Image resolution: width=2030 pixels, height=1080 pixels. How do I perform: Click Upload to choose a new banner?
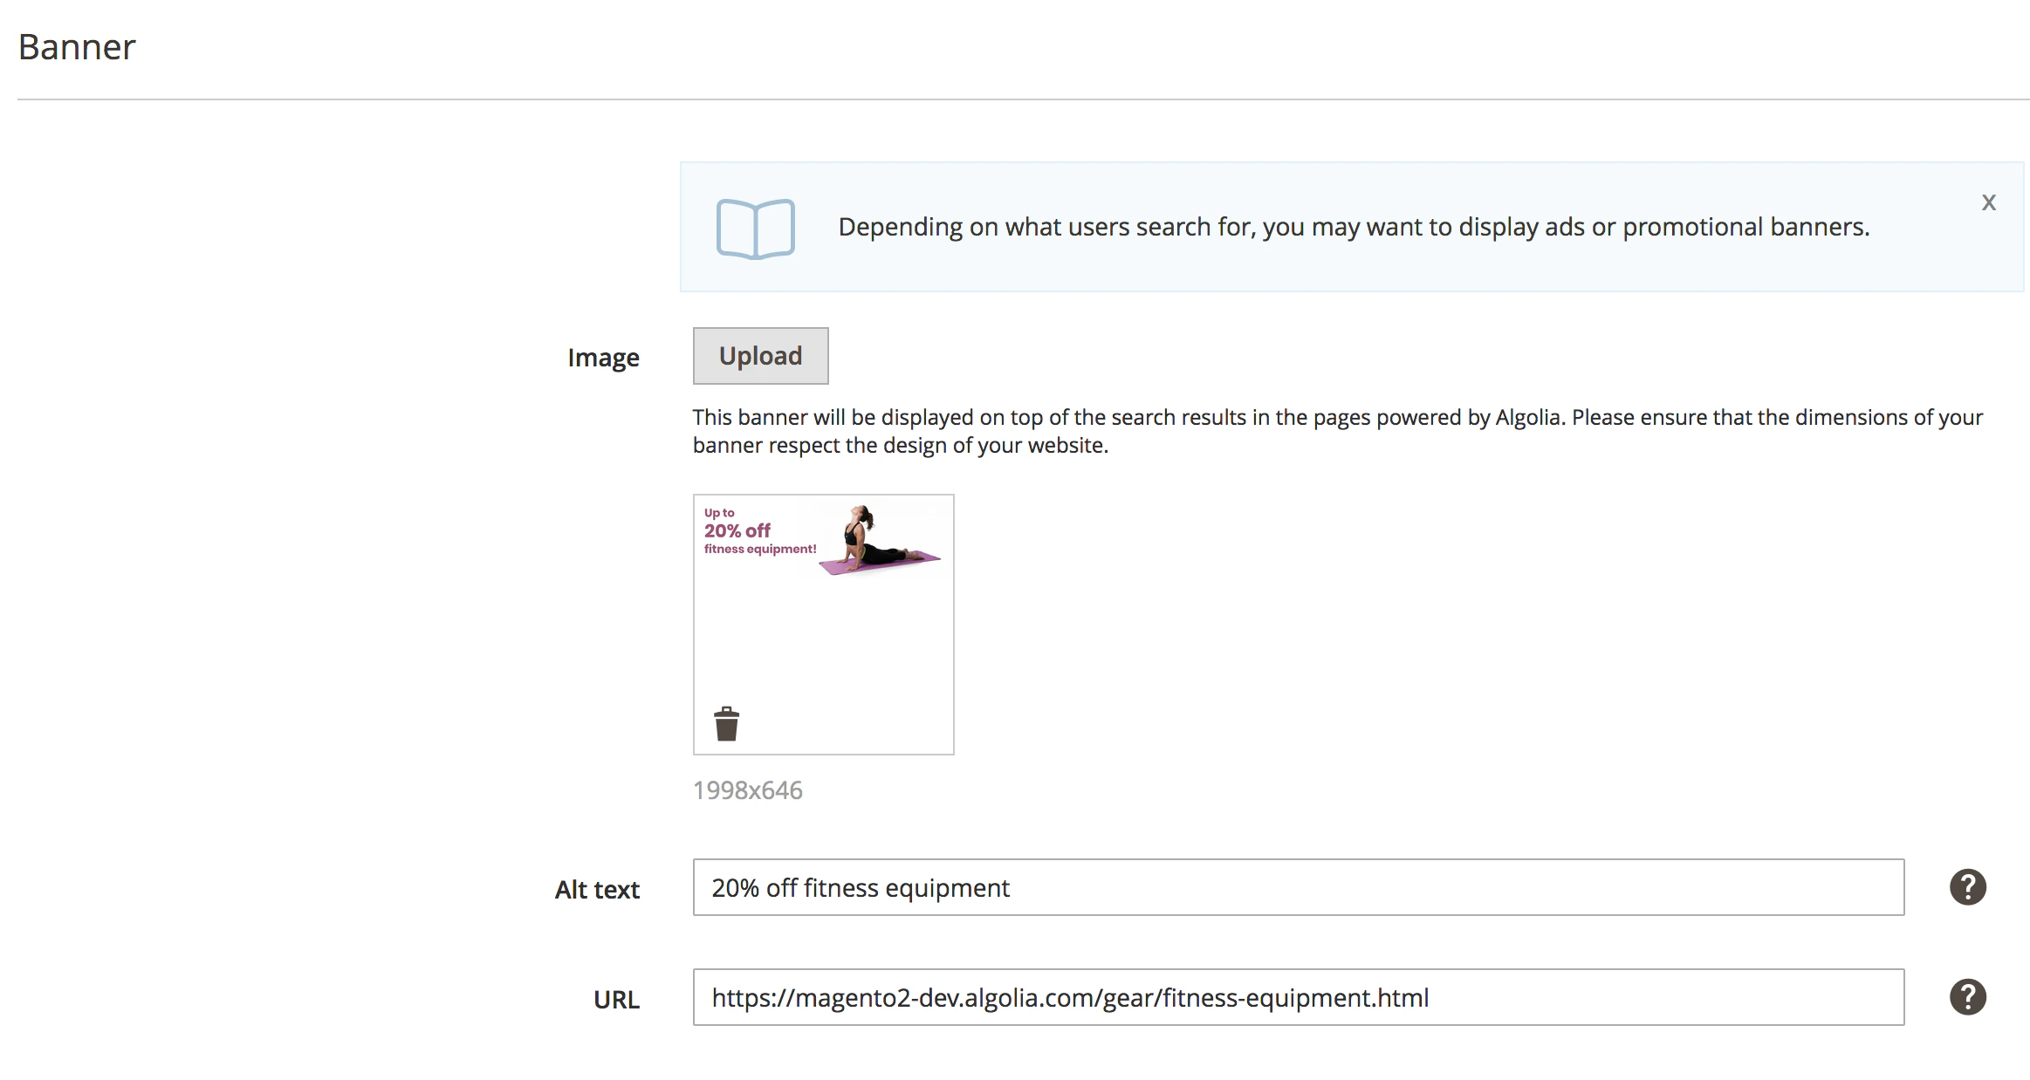[x=760, y=355]
